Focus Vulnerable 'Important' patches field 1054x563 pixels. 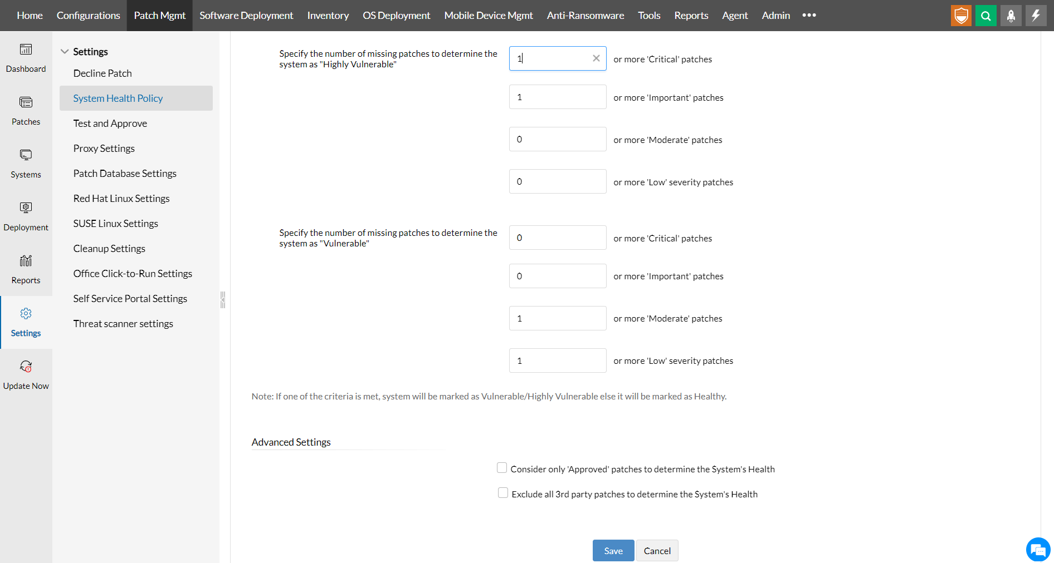558,276
